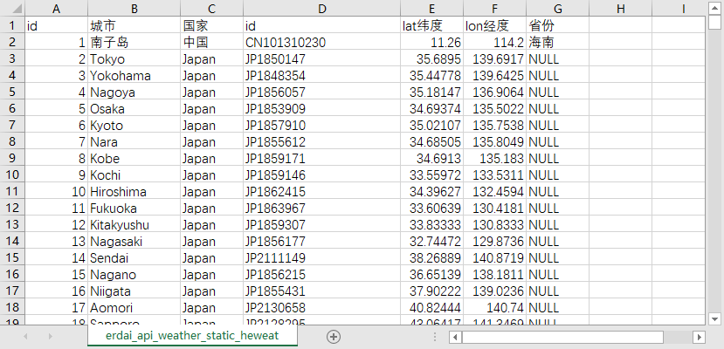Open the erdai_api_weather_static_heweat sheet tab
The image size is (724, 349).
(x=192, y=336)
